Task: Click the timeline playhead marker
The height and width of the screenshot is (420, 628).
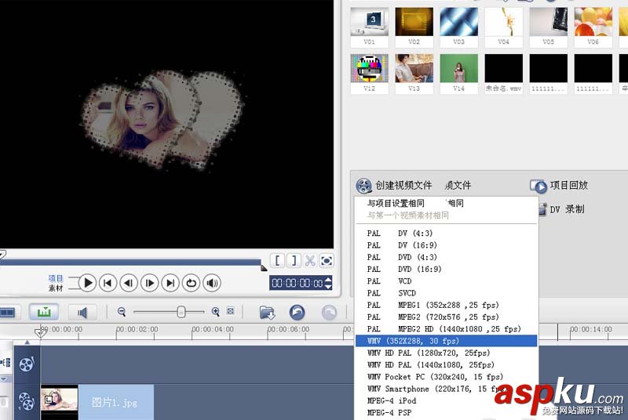Action: (x=40, y=332)
